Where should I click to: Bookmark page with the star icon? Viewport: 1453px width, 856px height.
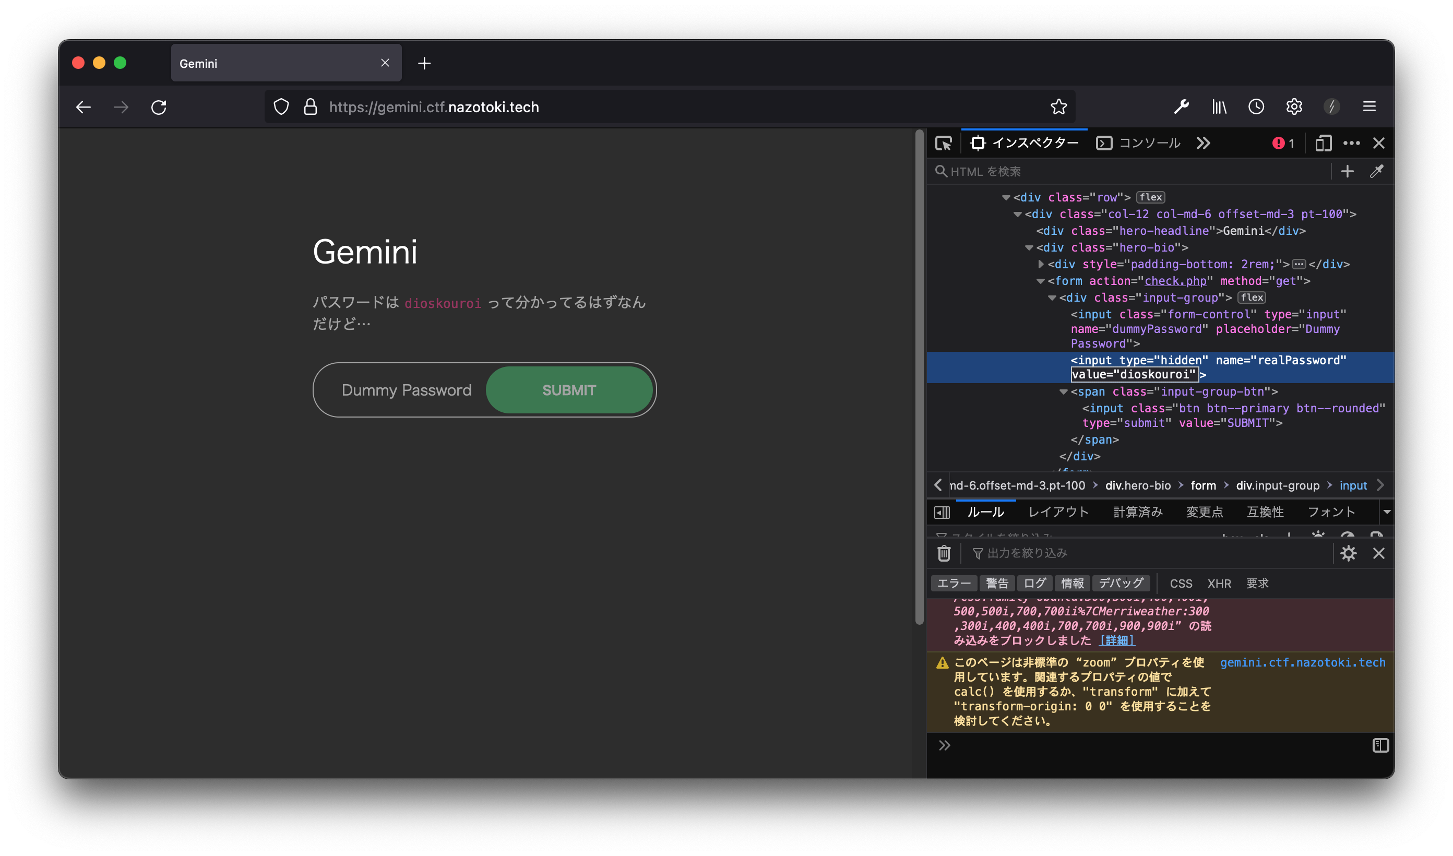1058,106
